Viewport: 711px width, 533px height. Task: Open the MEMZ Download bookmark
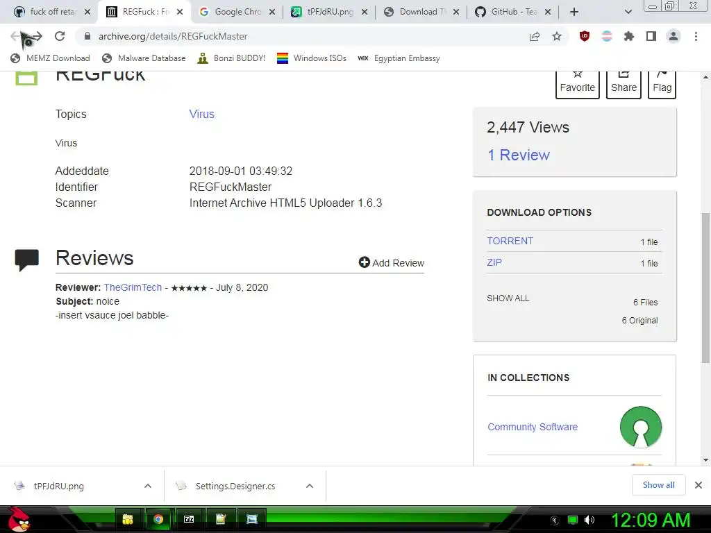click(x=50, y=58)
